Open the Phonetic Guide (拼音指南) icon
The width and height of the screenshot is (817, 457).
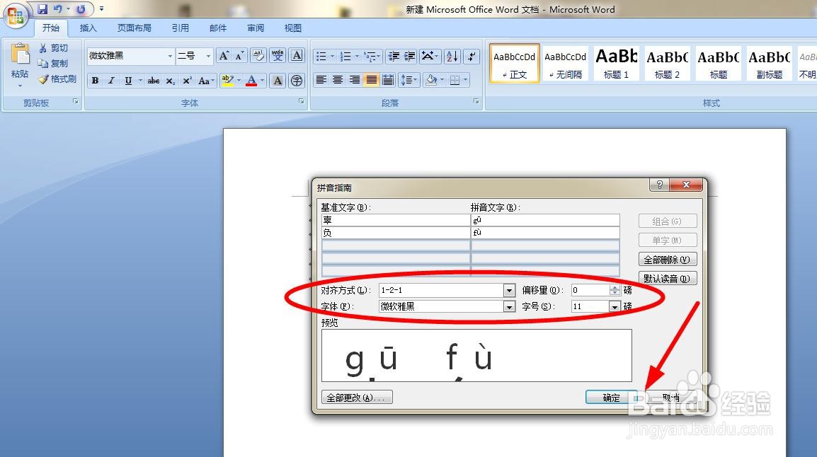tap(278, 56)
